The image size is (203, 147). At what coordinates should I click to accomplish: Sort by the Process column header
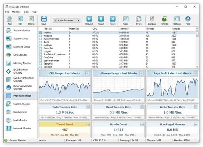48,29
